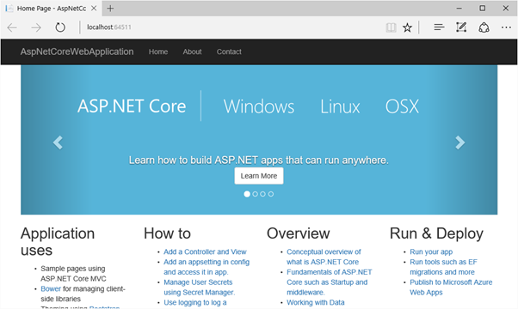Select the first carousel indicator dot

247,194
